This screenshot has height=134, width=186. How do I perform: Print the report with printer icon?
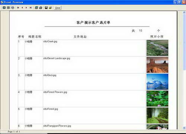[x=41, y=8]
